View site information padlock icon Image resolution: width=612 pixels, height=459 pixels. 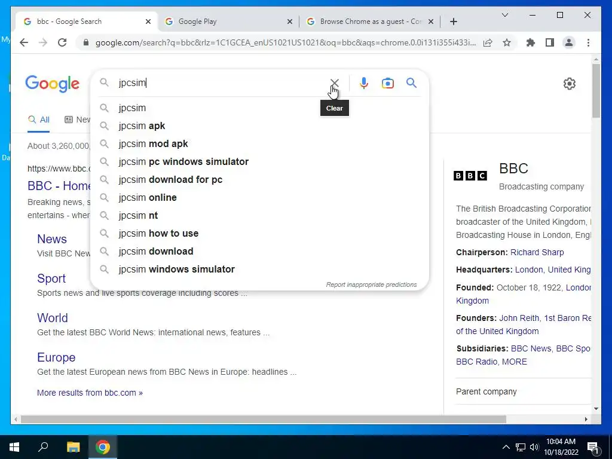[86, 42]
